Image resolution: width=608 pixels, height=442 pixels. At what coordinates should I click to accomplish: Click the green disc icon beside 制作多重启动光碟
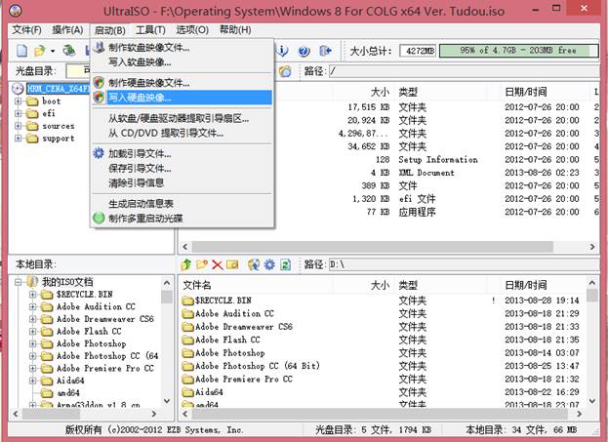click(99, 218)
